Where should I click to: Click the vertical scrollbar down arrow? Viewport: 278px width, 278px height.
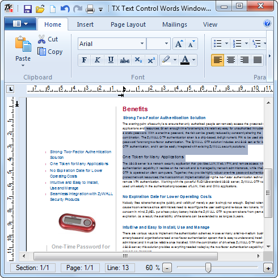[268, 246]
